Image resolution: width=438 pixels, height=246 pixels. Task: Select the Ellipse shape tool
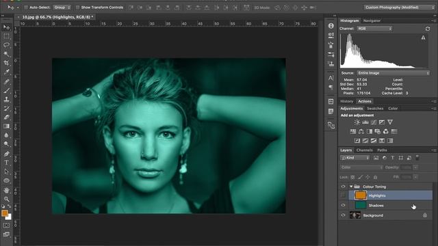6,180
